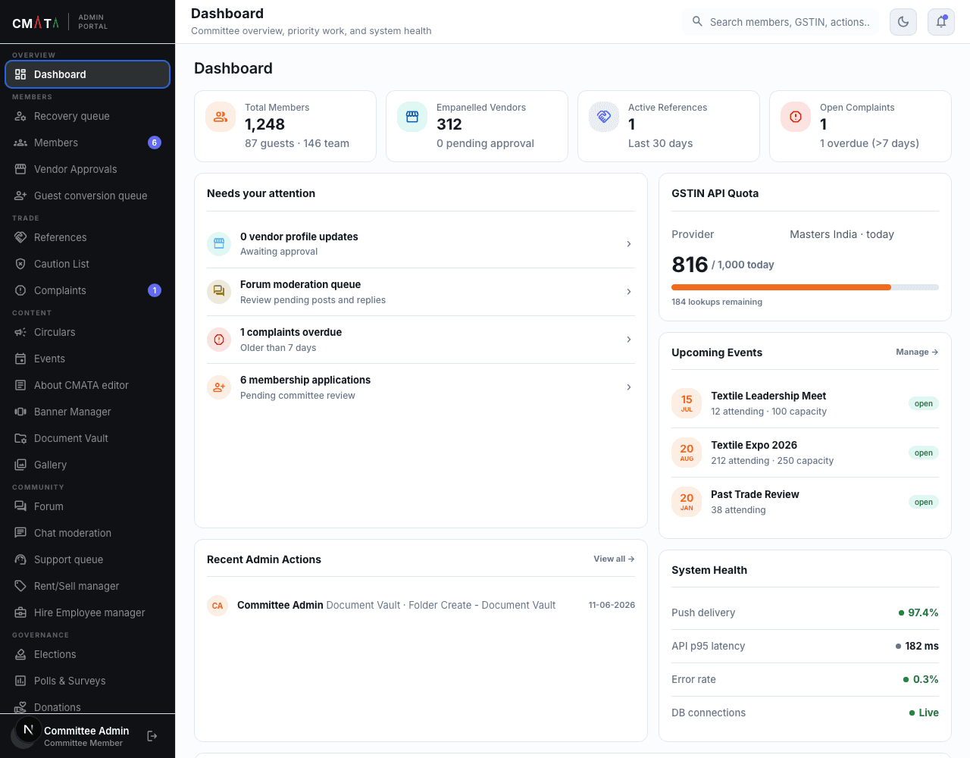970x758 pixels.
Task: Open the Recovery queue sidebar item
Action: [x=88, y=116]
